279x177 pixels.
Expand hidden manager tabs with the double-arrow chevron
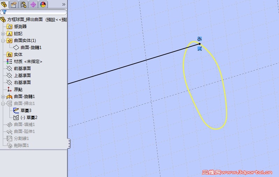[64, 5]
